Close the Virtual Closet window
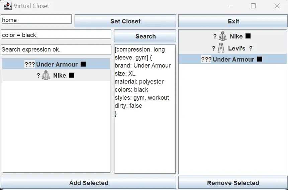 (x=277, y=6)
